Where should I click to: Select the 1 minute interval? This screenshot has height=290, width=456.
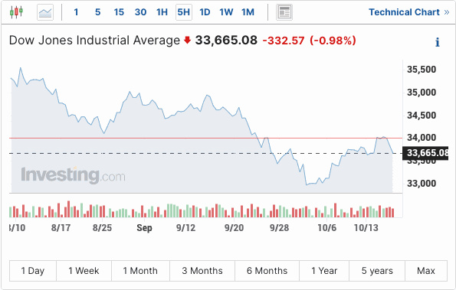[x=76, y=12]
